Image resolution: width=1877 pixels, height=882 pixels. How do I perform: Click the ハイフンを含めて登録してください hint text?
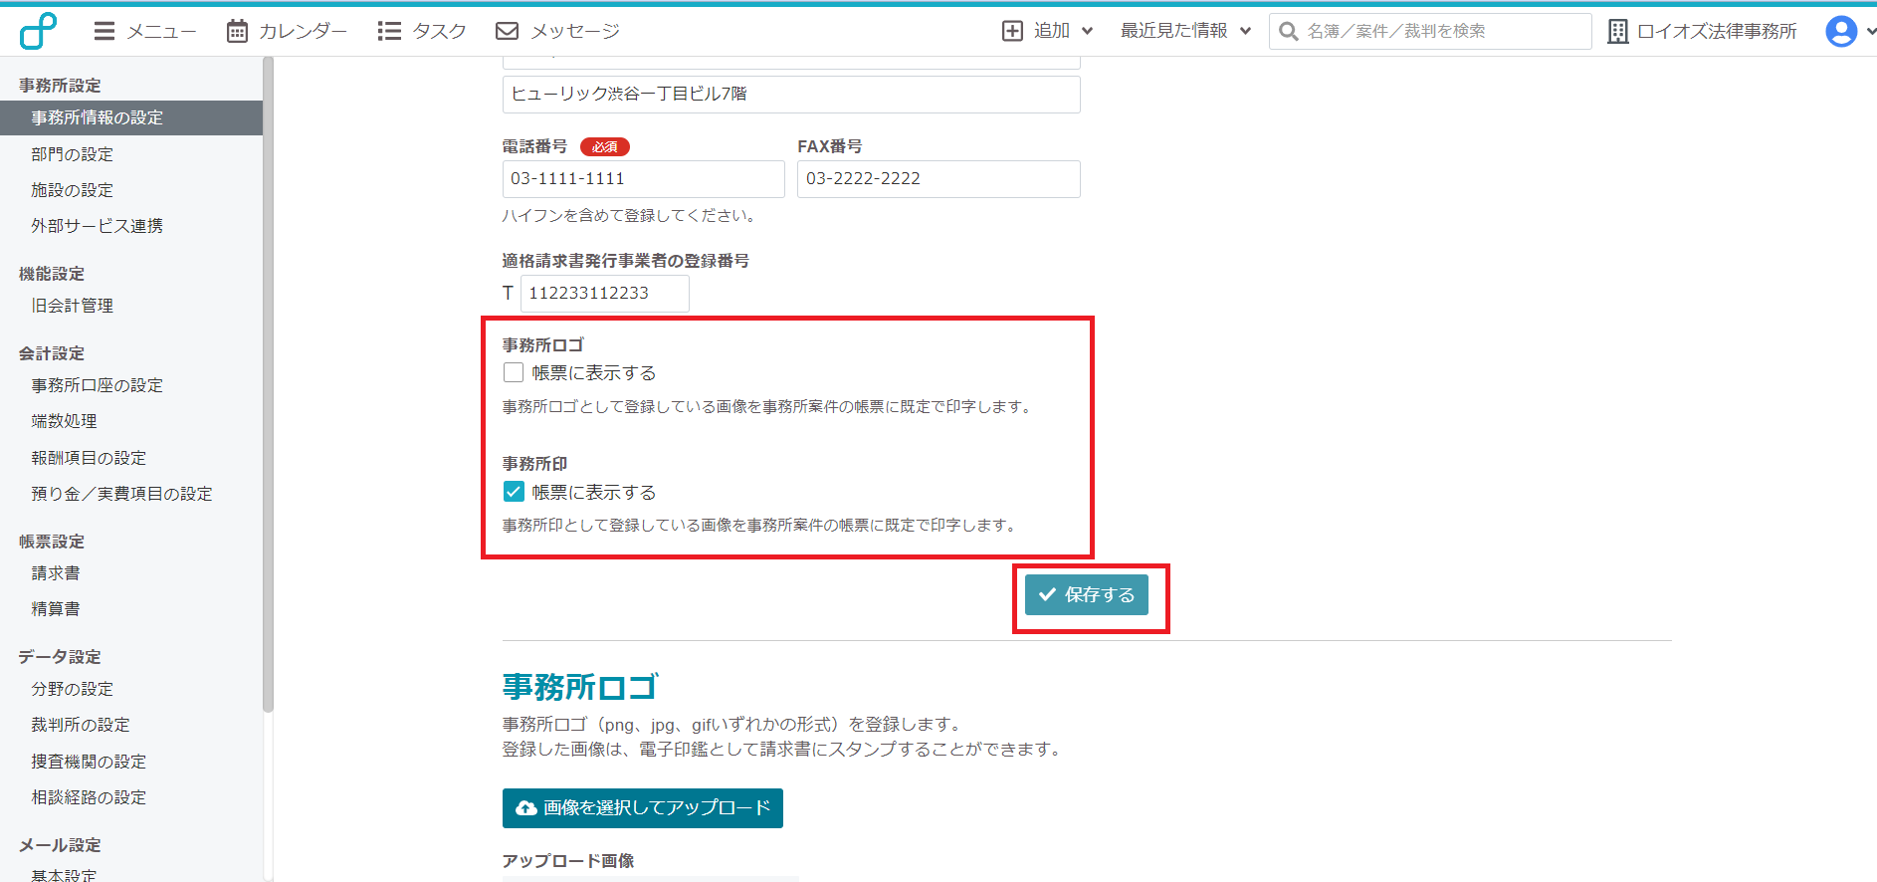pyautogui.click(x=631, y=215)
